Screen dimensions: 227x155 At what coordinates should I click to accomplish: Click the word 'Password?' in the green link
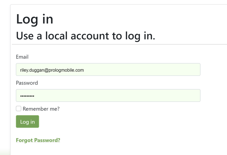(x=48, y=140)
